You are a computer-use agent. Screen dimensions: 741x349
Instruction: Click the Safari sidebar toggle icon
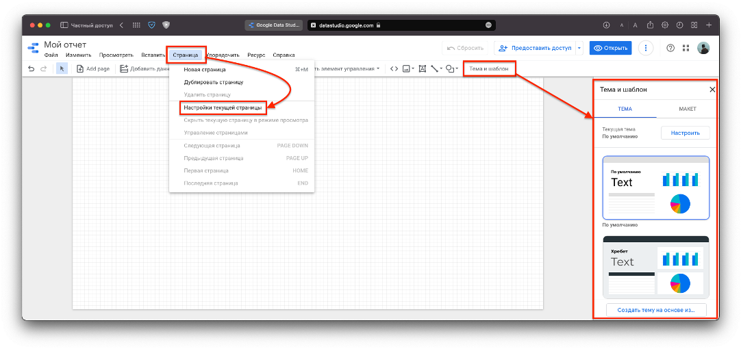click(64, 25)
